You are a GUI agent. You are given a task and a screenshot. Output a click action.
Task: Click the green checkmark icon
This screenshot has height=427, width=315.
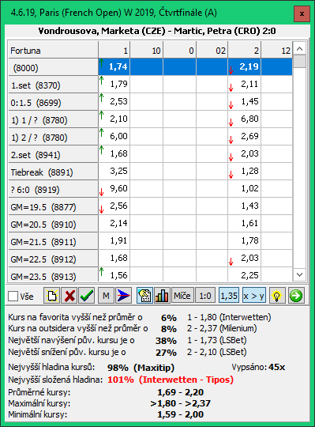pos(87,296)
